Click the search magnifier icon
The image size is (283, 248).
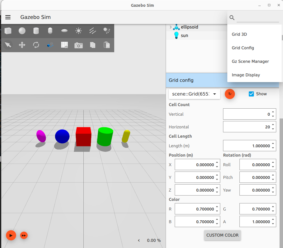[232, 17]
